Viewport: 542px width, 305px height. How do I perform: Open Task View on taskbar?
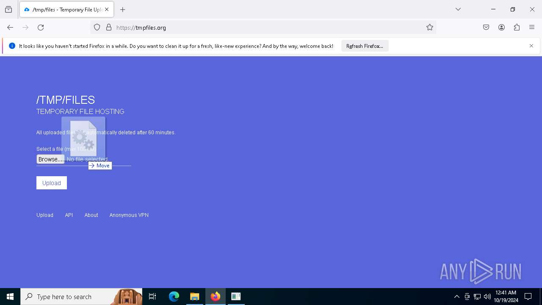point(152,297)
